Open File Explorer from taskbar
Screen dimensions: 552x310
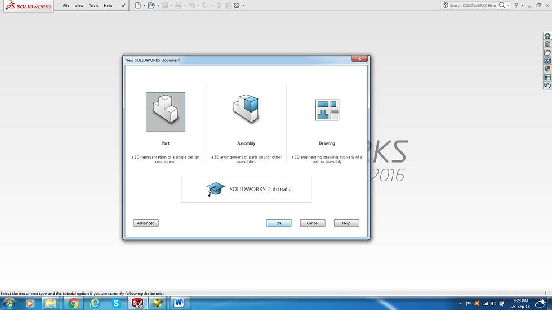coord(51,303)
